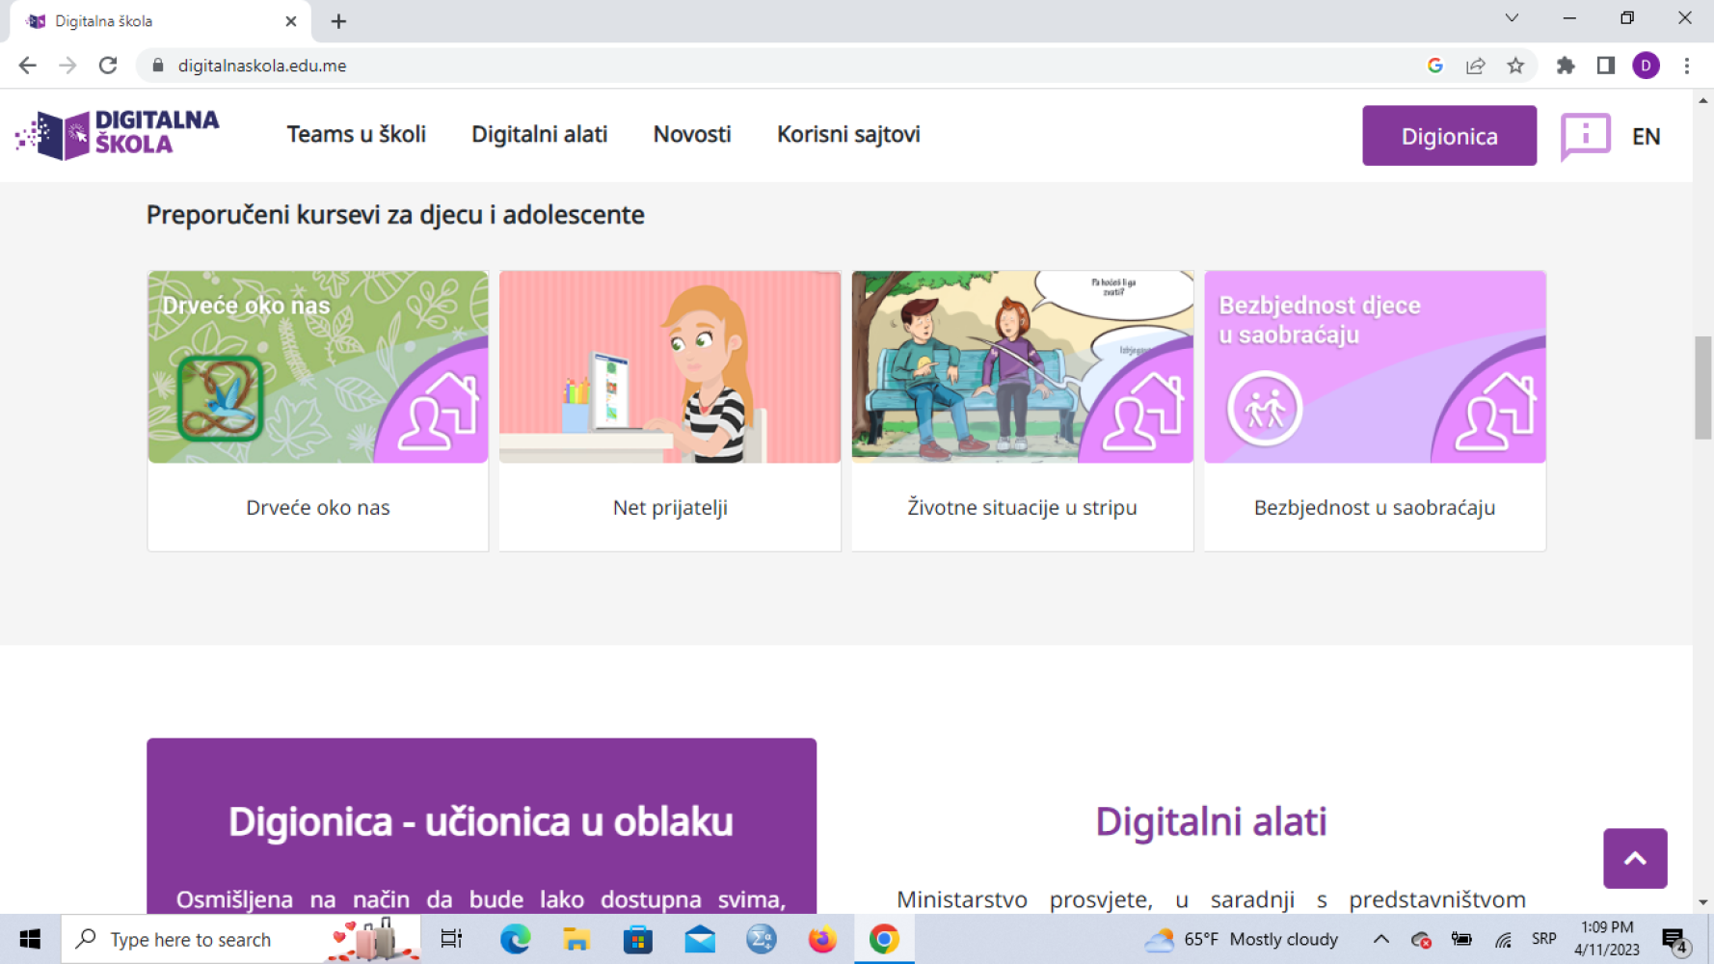Select Korisni sajtovi in the navigation
This screenshot has width=1714, height=964.
848,135
